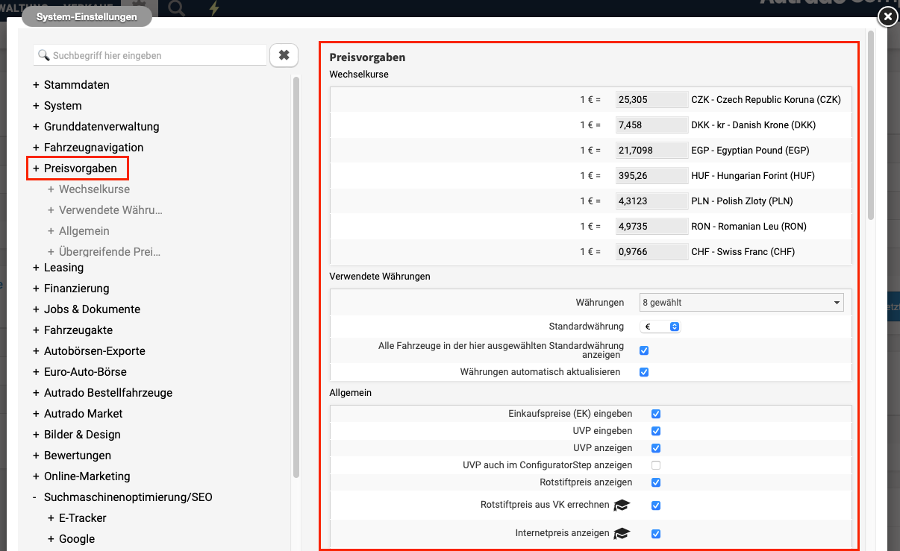900x551 pixels.
Task: Click the magnifier icon in the search field
Action: pos(44,56)
